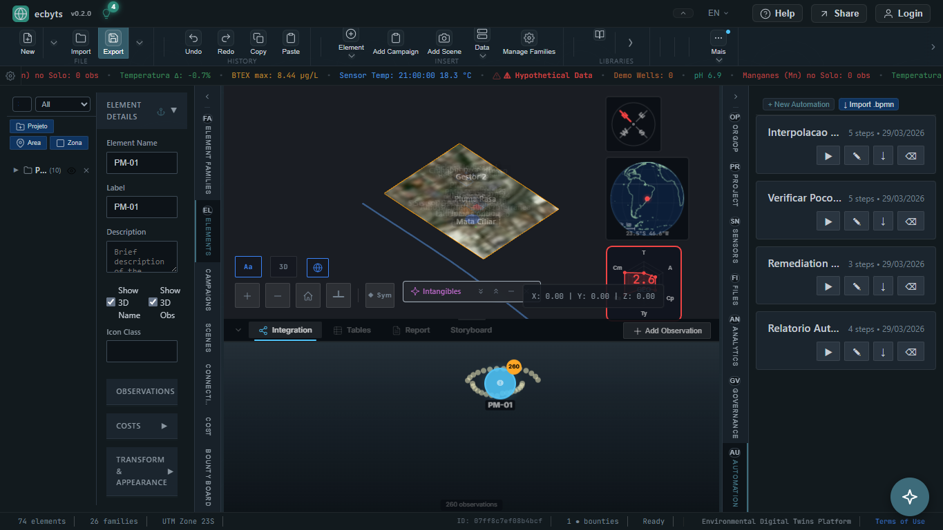Click Add Observation button
The width and height of the screenshot is (943, 530).
pyautogui.click(x=667, y=331)
